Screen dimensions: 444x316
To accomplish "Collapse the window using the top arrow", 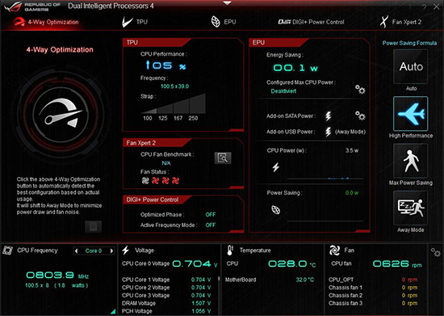I will click(x=227, y=3).
